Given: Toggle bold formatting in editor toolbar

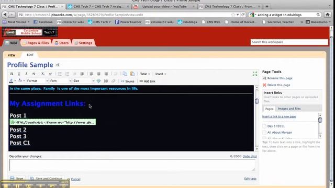Looking at the screenshot, I should point(12,74).
